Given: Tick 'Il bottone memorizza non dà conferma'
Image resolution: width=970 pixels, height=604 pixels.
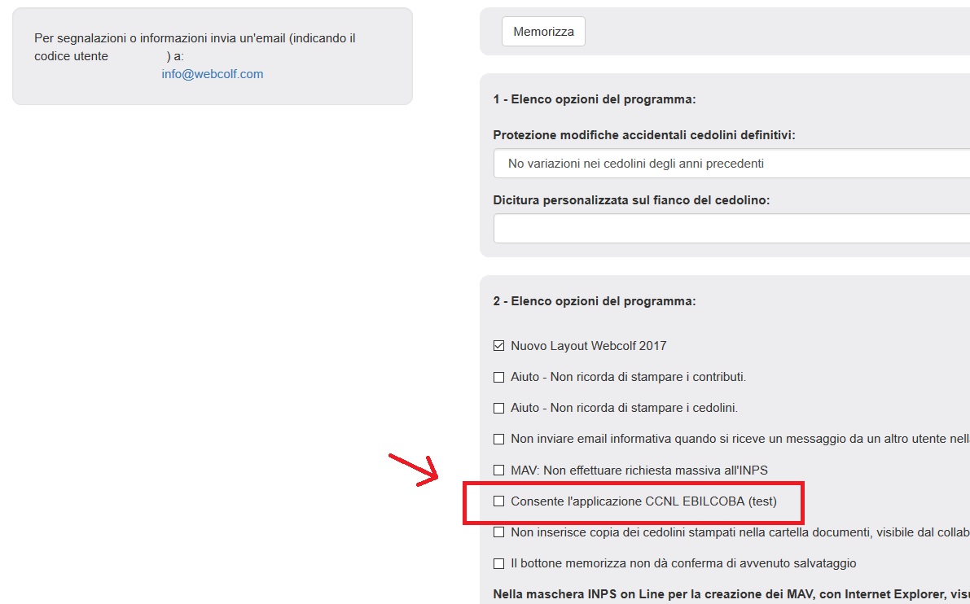Looking at the screenshot, I should coord(499,563).
